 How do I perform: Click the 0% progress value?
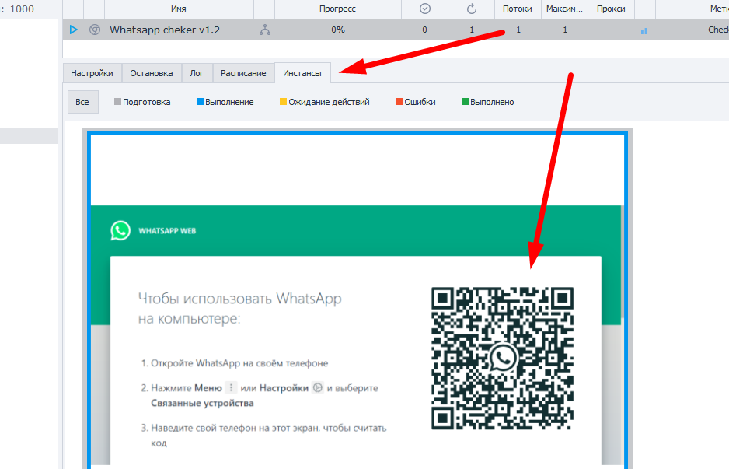[x=338, y=30]
